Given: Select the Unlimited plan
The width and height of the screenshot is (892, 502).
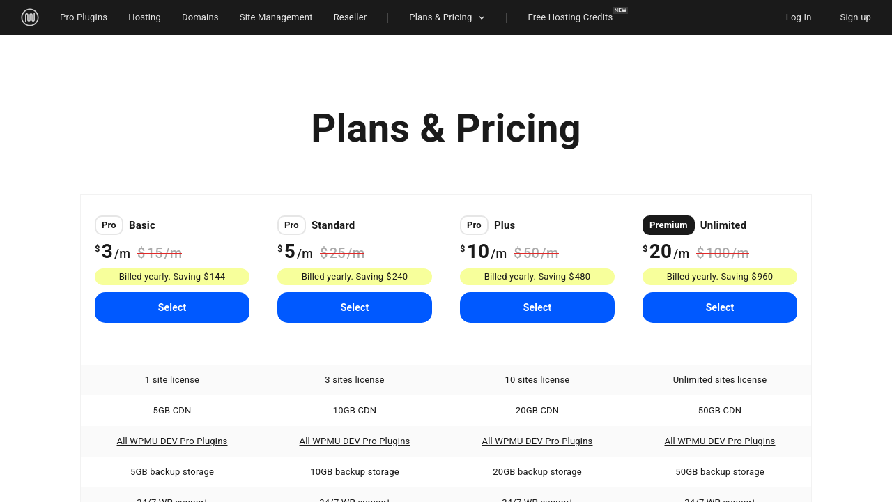Looking at the screenshot, I should [x=720, y=307].
